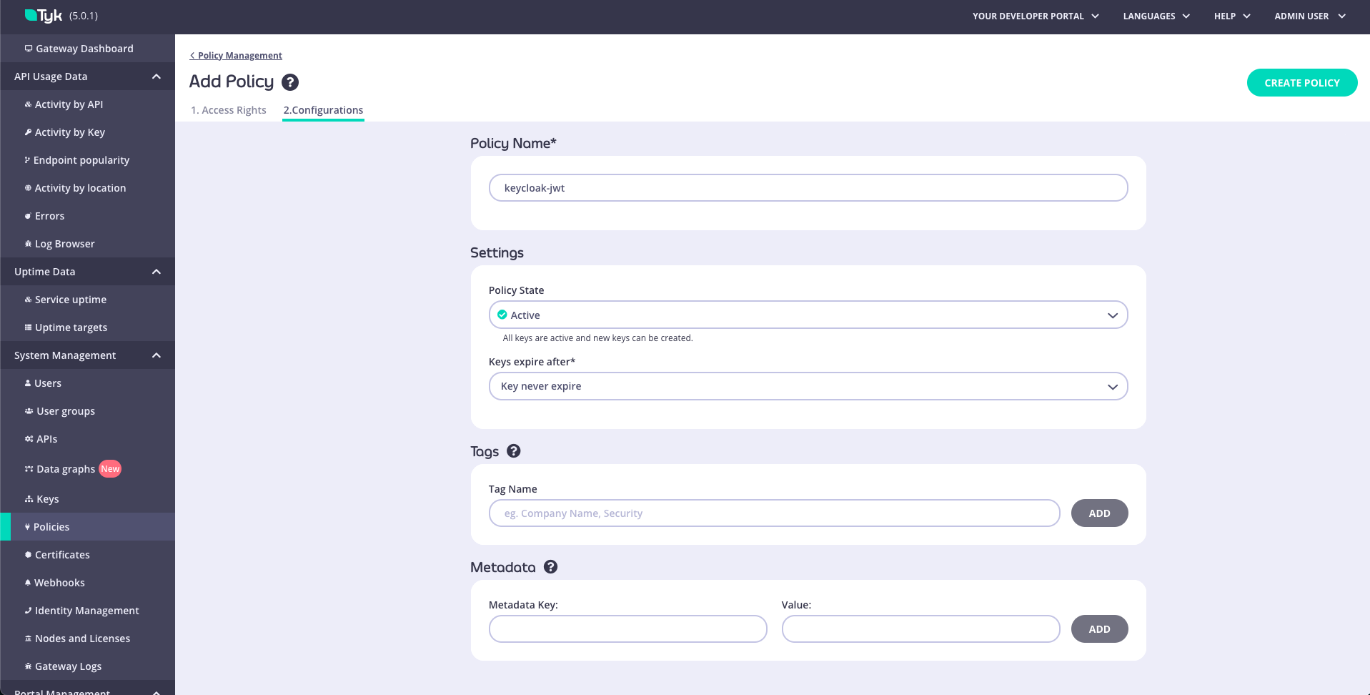Click the Metadata Key input field
The height and width of the screenshot is (695, 1370).
point(627,629)
